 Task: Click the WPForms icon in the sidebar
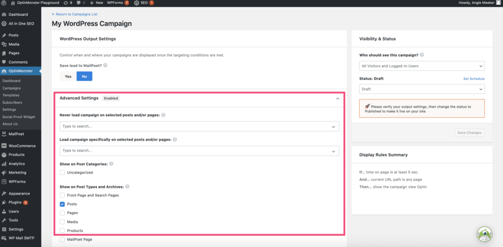4,182
